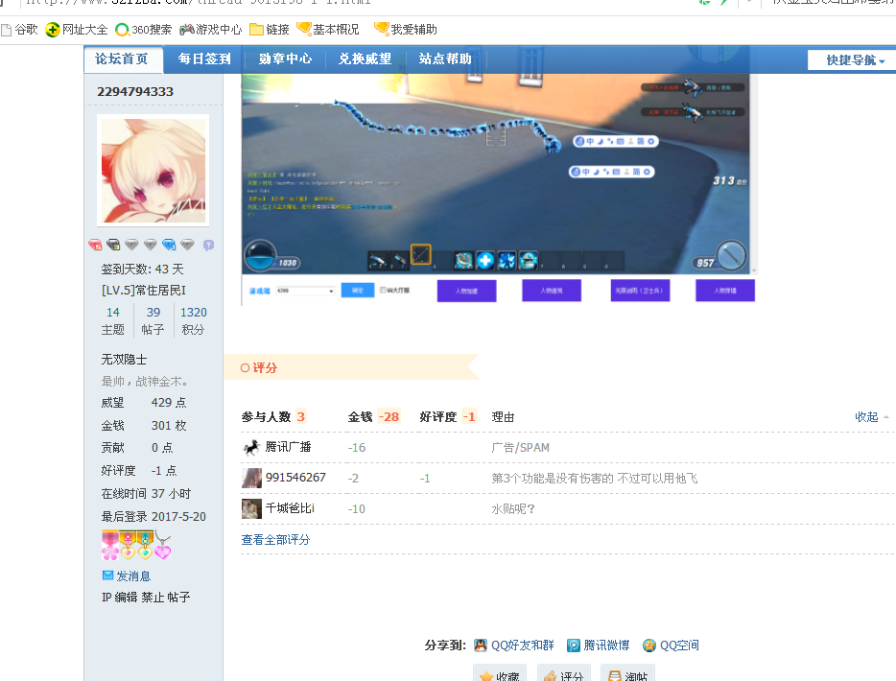Select the -16 money value for 腾讯广播

tap(357, 448)
